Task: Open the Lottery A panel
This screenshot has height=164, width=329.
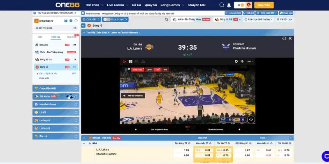Action: coord(56,121)
